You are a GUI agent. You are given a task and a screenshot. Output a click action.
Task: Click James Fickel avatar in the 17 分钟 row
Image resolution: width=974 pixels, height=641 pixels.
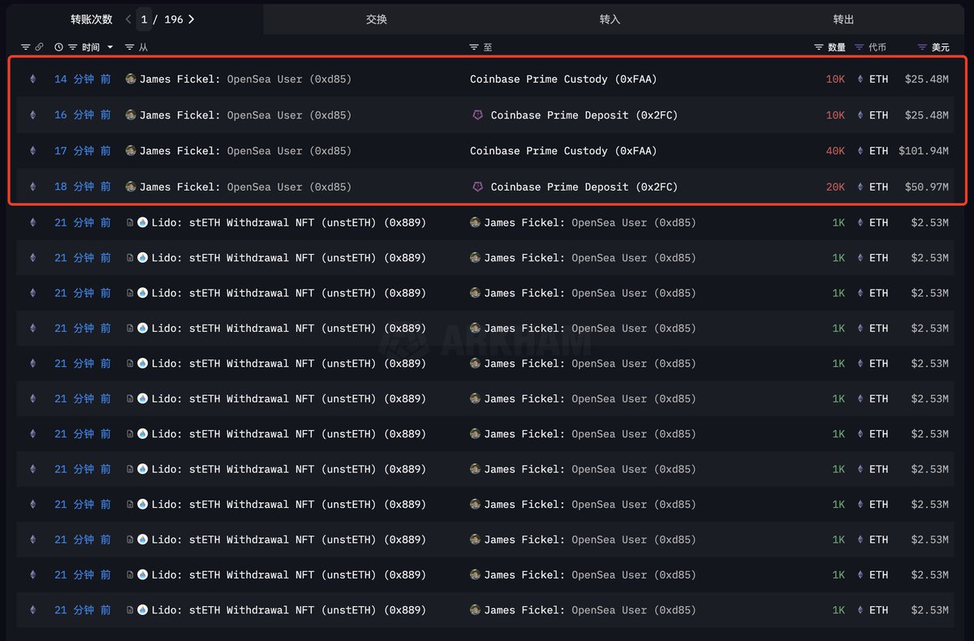pyautogui.click(x=131, y=151)
